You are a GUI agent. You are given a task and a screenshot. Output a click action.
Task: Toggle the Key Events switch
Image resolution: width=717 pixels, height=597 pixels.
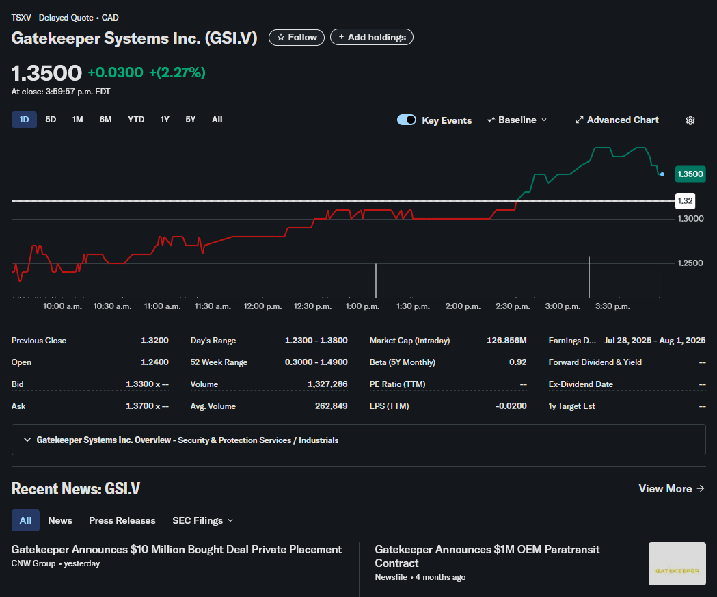click(x=407, y=120)
